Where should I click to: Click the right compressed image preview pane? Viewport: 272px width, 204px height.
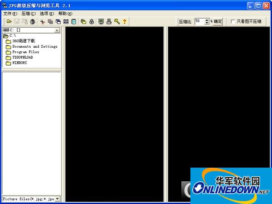219,114
